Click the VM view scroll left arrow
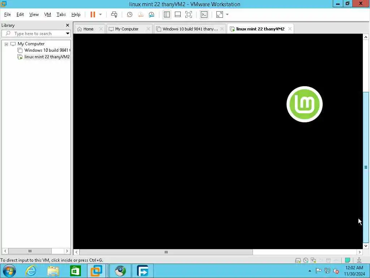The width and height of the screenshot is (370, 278). point(77,252)
